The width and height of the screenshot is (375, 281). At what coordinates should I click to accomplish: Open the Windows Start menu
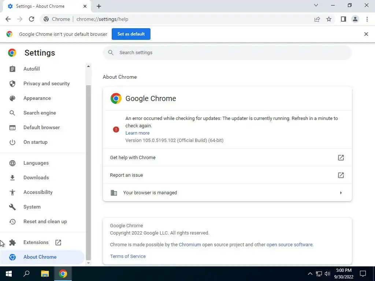[x=9, y=274]
